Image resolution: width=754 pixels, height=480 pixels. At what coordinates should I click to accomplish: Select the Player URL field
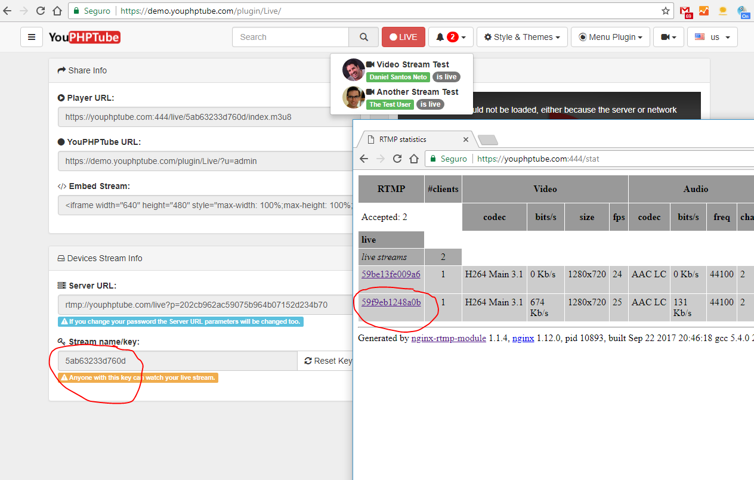pyautogui.click(x=206, y=117)
